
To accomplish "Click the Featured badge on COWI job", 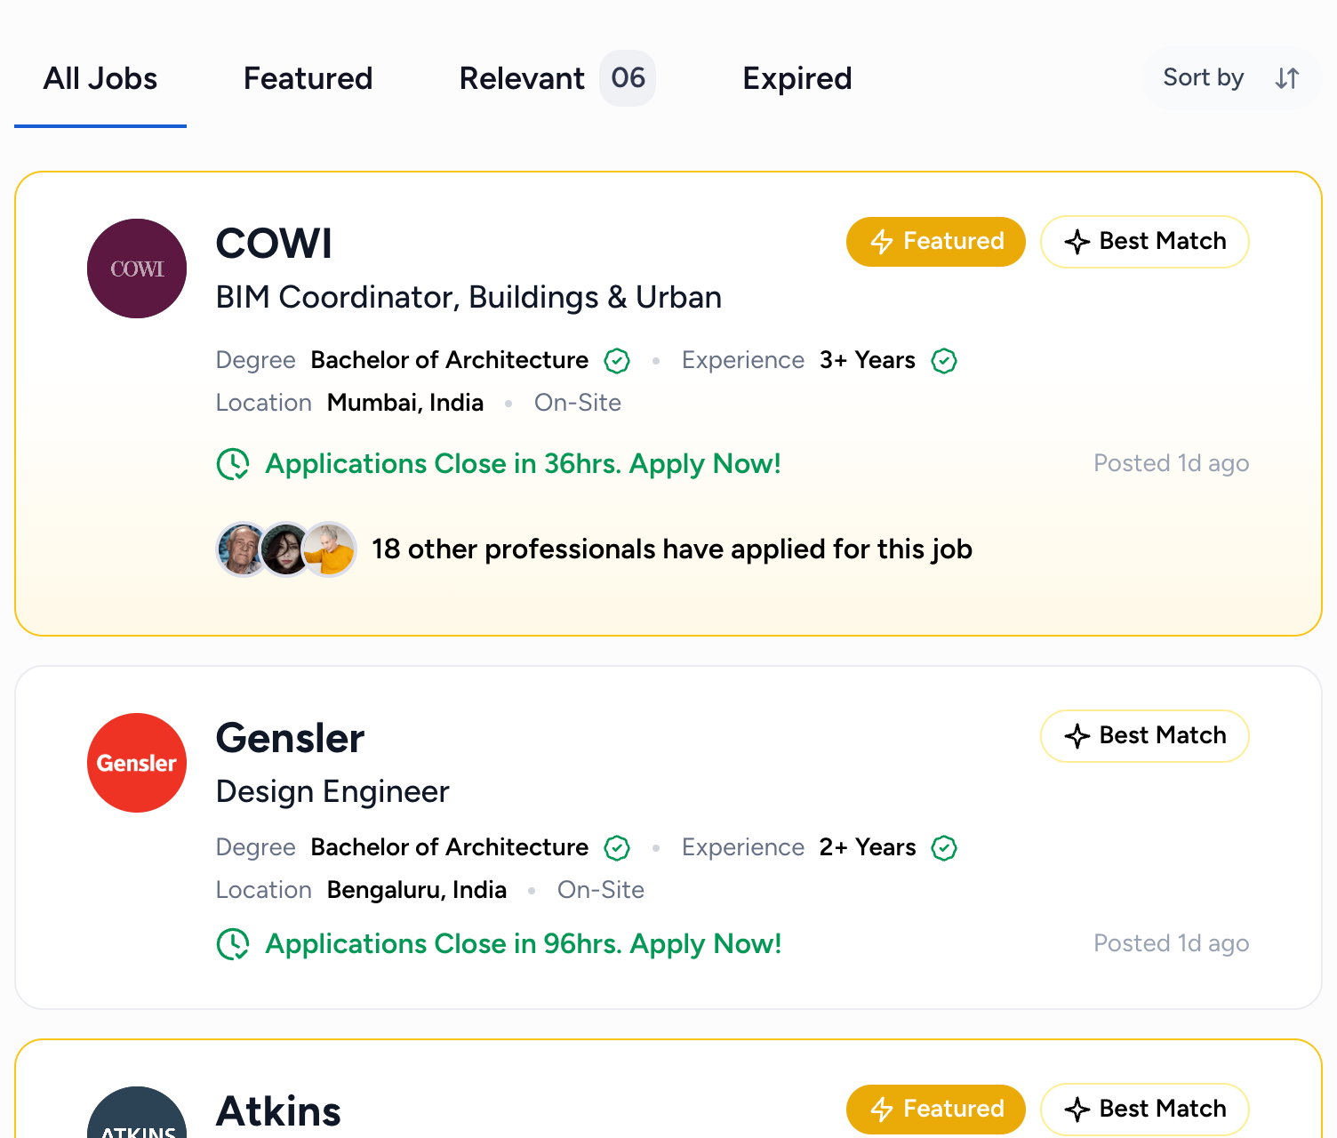I will coord(935,241).
